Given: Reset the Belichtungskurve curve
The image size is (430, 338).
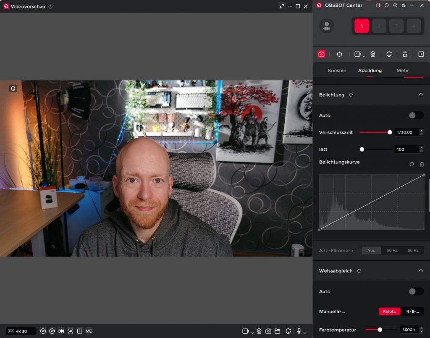Looking at the screenshot, I should pos(412,165).
